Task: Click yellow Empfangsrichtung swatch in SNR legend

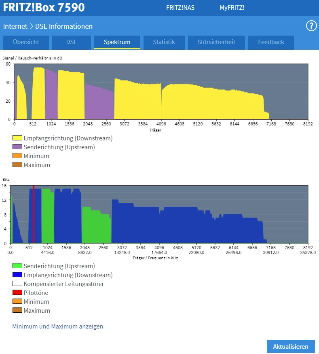Action: pos(17,138)
